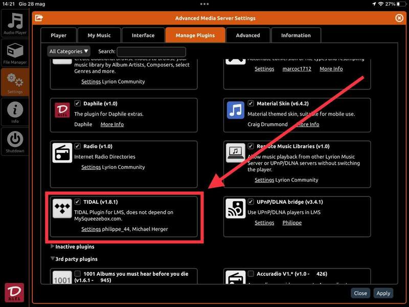Toggle the Remote Music Libraries checkbox
The height and width of the screenshot is (307, 409).
[x=251, y=146]
